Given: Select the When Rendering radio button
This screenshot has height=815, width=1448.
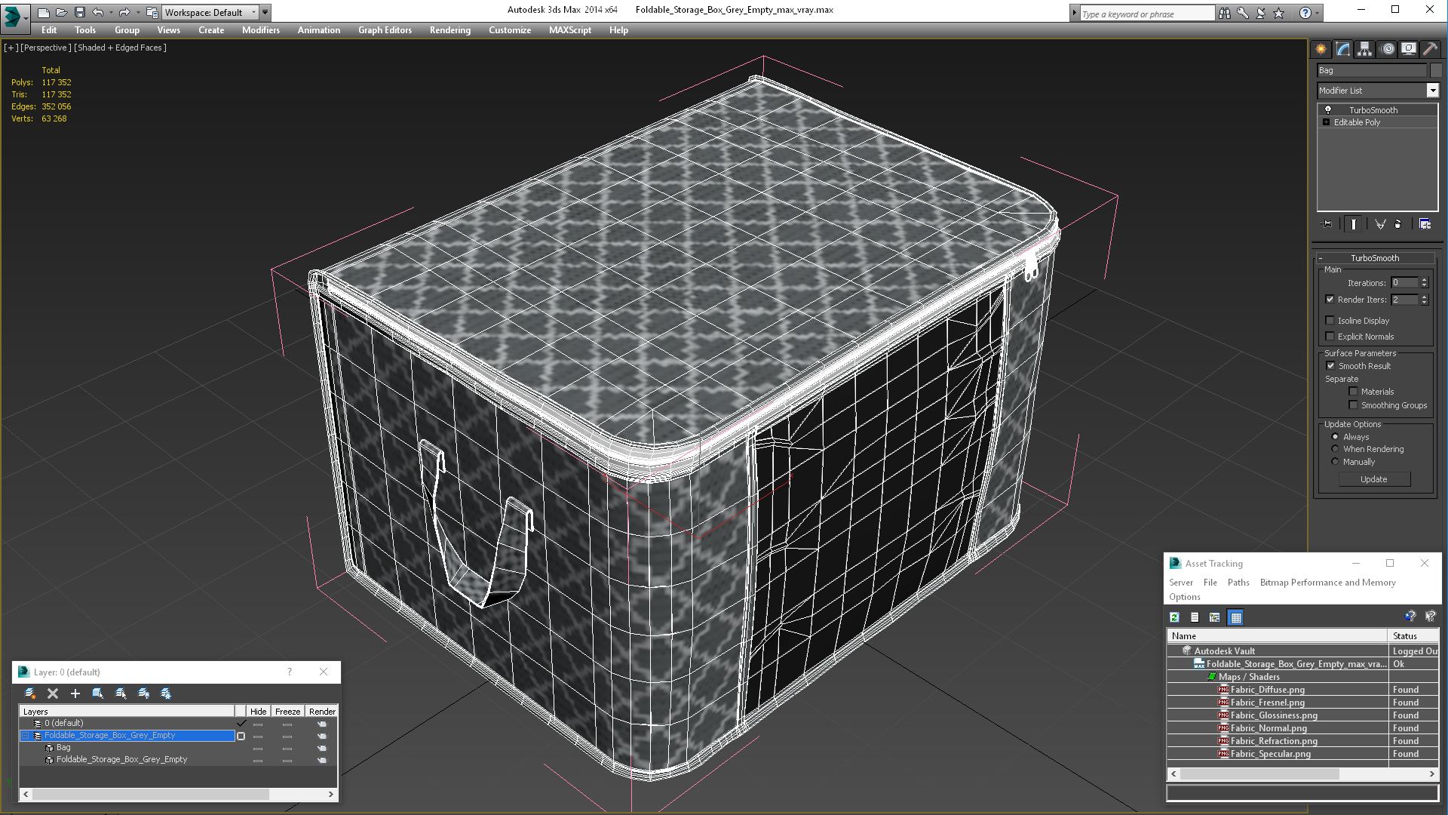Looking at the screenshot, I should coord(1335,449).
